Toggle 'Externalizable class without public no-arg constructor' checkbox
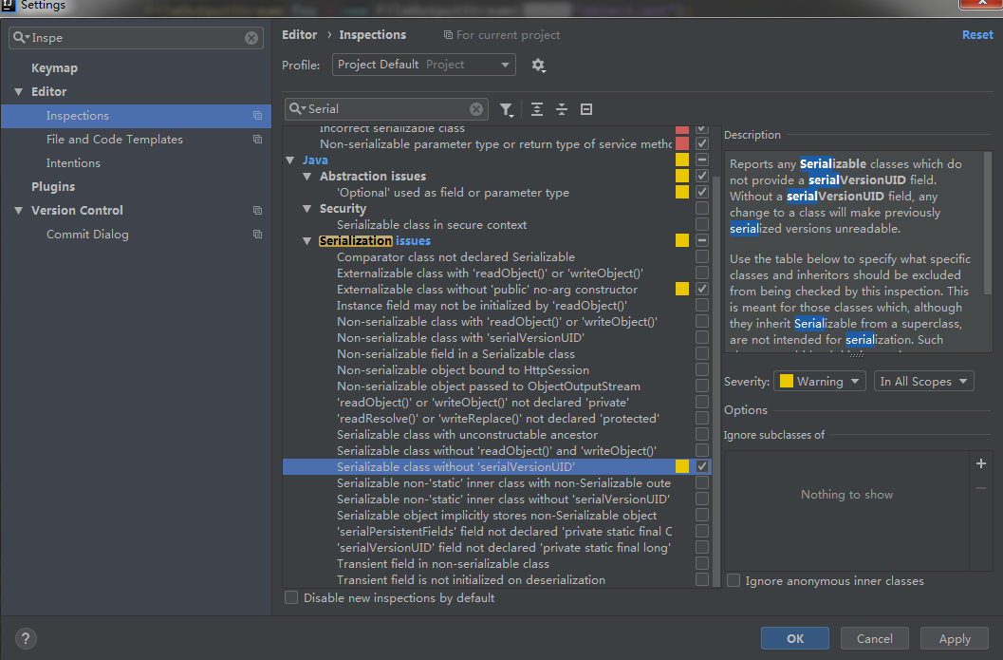This screenshot has width=1003, height=660. [701, 290]
